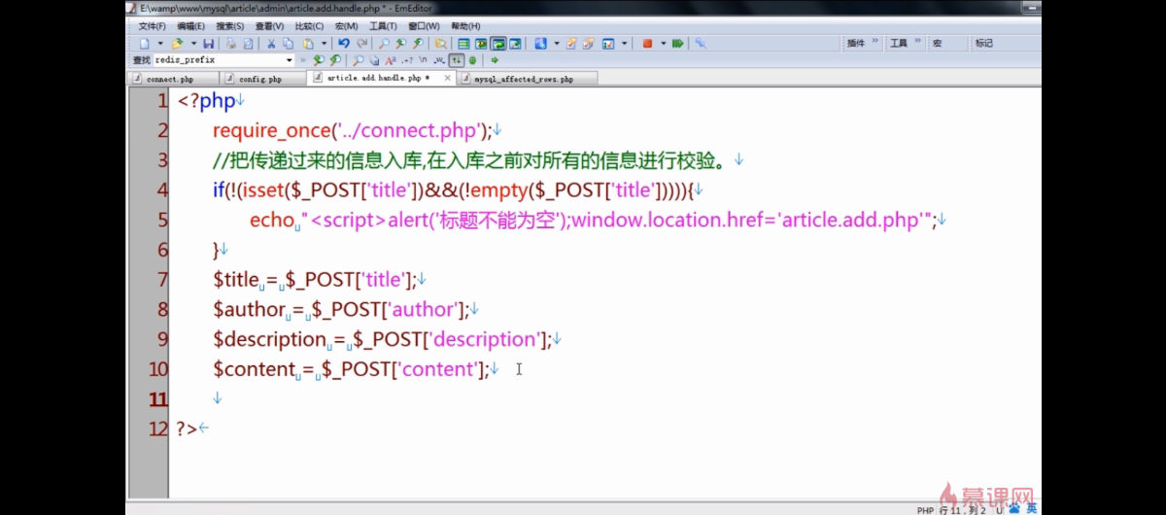Viewport: 1166px width, 515px height.
Task: Click the Undo arrow icon
Action: tap(344, 44)
